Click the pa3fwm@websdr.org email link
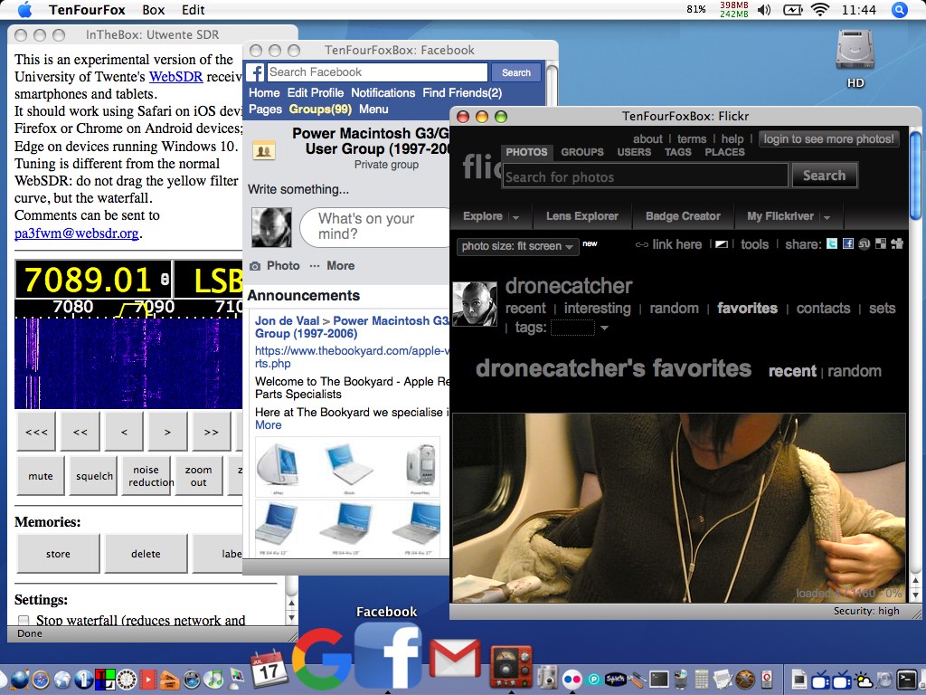 tap(77, 233)
